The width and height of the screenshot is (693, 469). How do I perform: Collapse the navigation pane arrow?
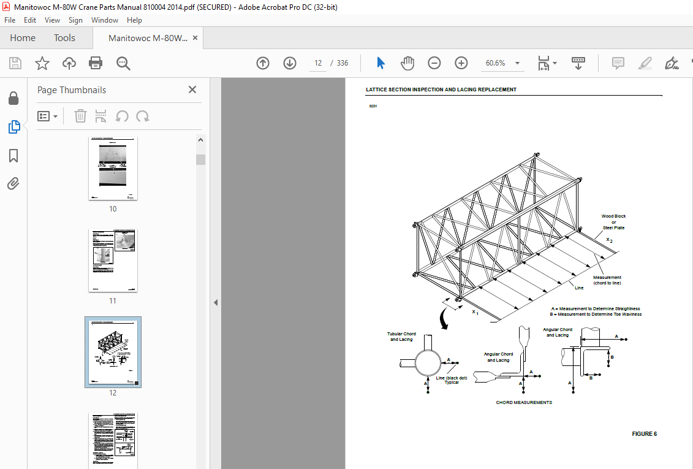point(216,303)
